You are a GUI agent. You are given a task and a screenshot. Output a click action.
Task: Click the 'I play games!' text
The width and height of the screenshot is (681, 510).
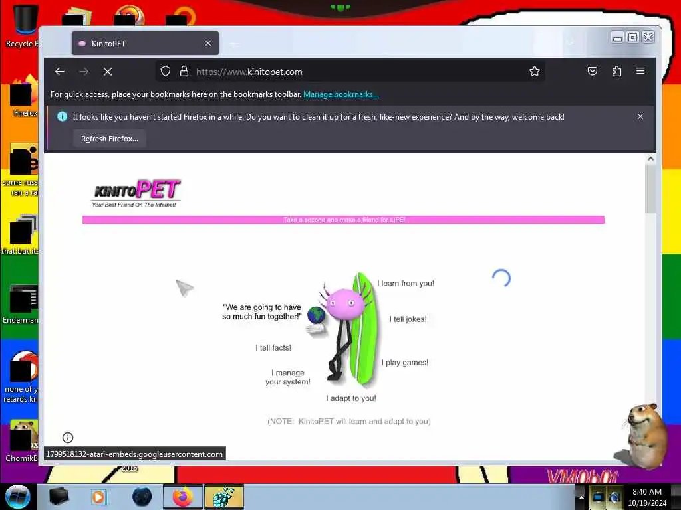pos(405,363)
